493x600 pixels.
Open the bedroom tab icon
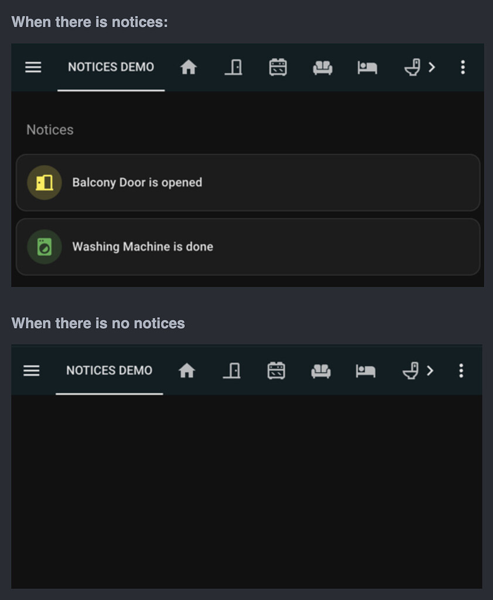click(x=366, y=67)
